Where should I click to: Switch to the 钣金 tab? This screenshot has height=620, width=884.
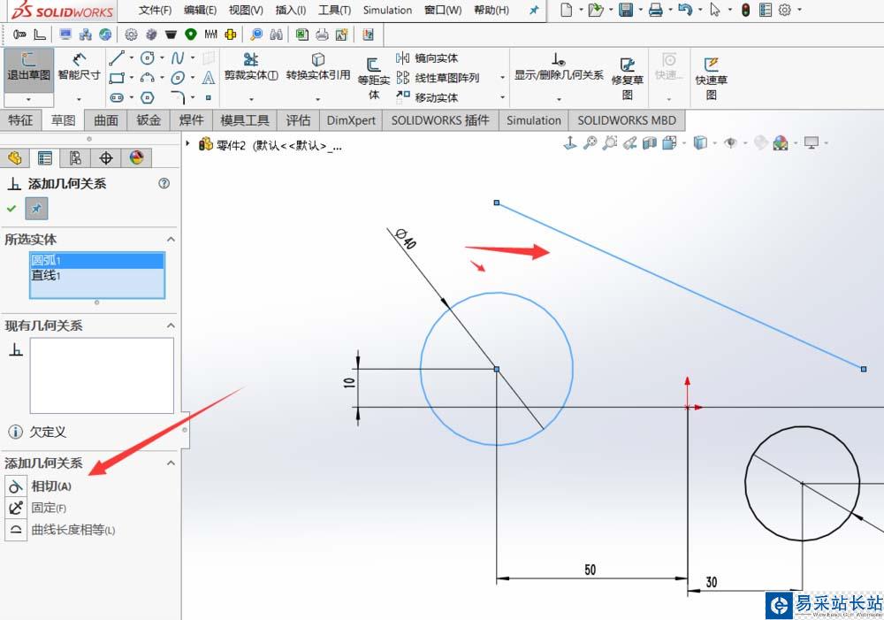point(149,120)
